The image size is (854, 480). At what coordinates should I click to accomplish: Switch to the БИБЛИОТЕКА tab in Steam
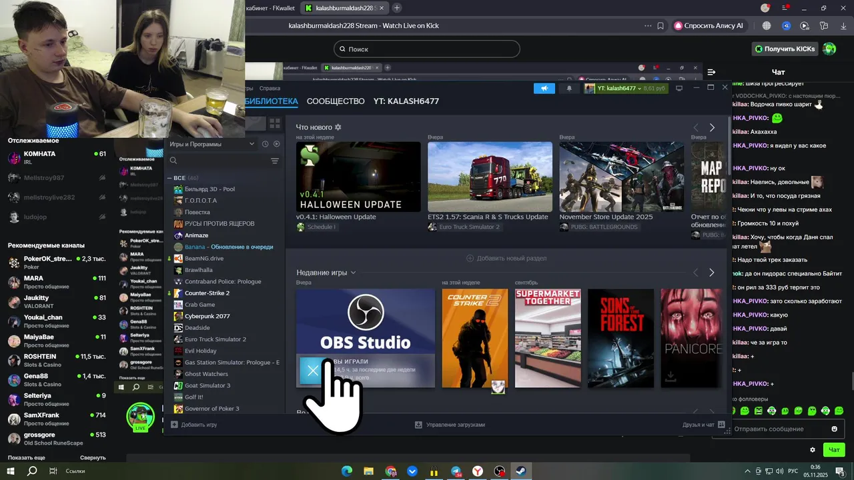(271, 101)
